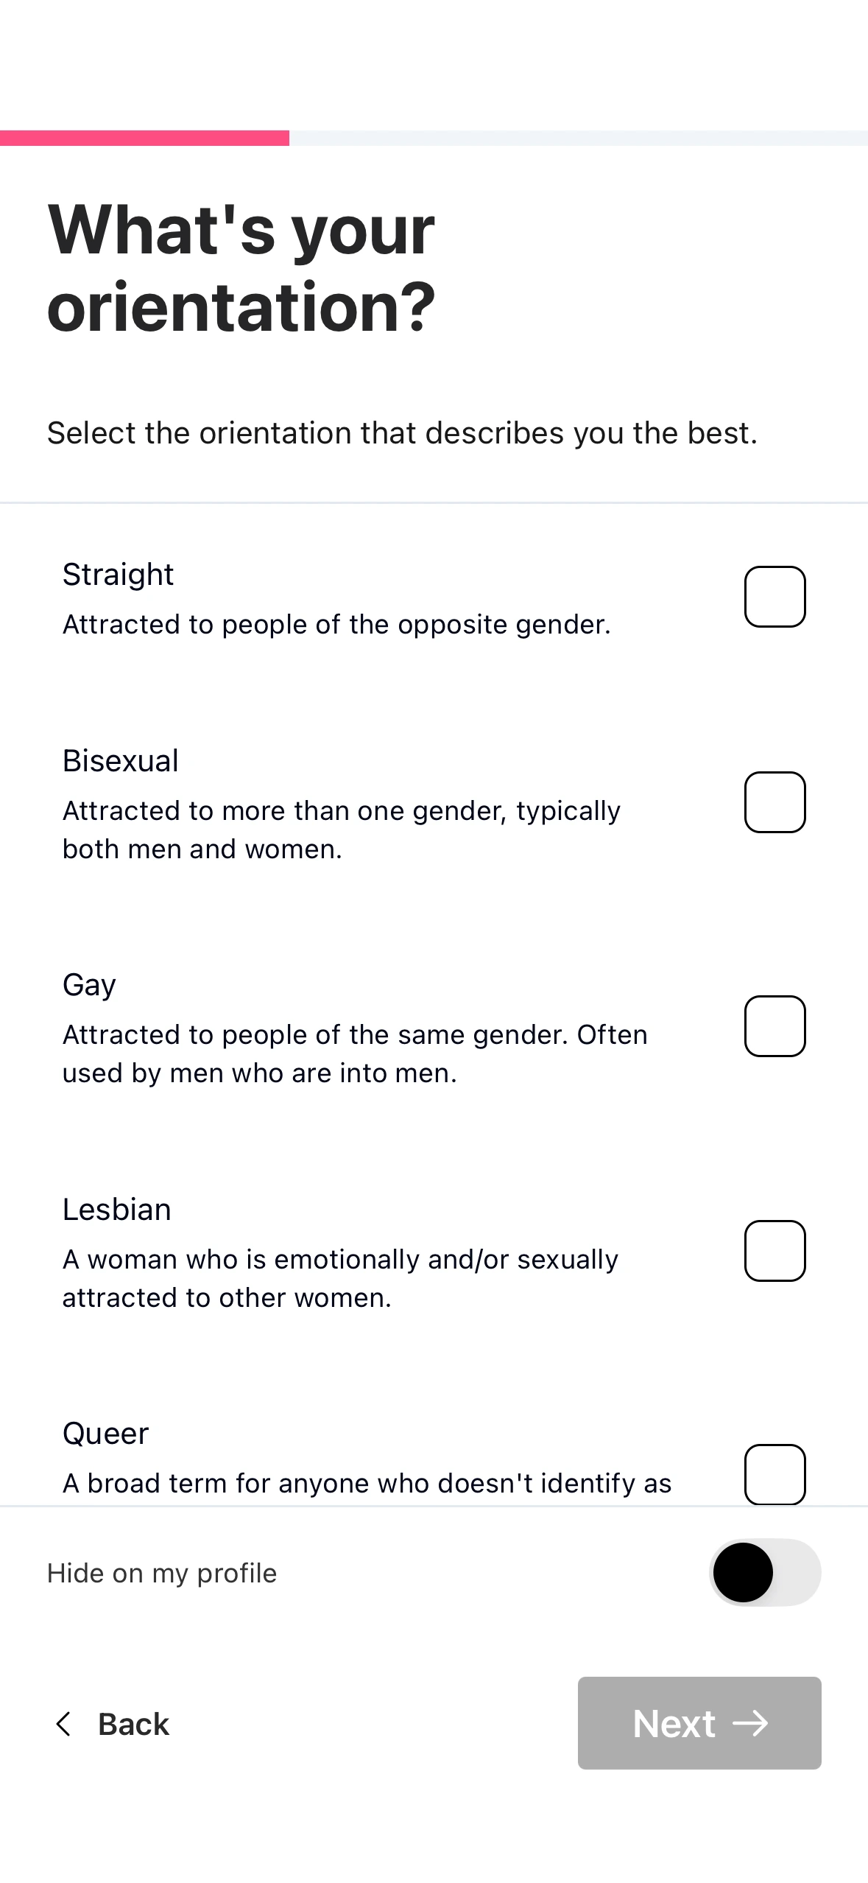Click the "Hide on my profile" label

162,1573
